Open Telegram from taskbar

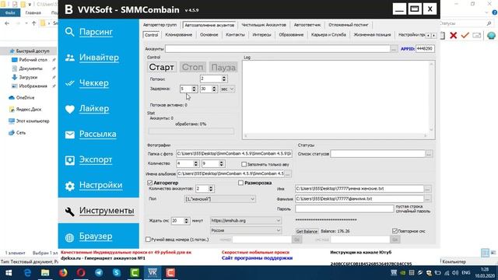[x=99, y=273]
